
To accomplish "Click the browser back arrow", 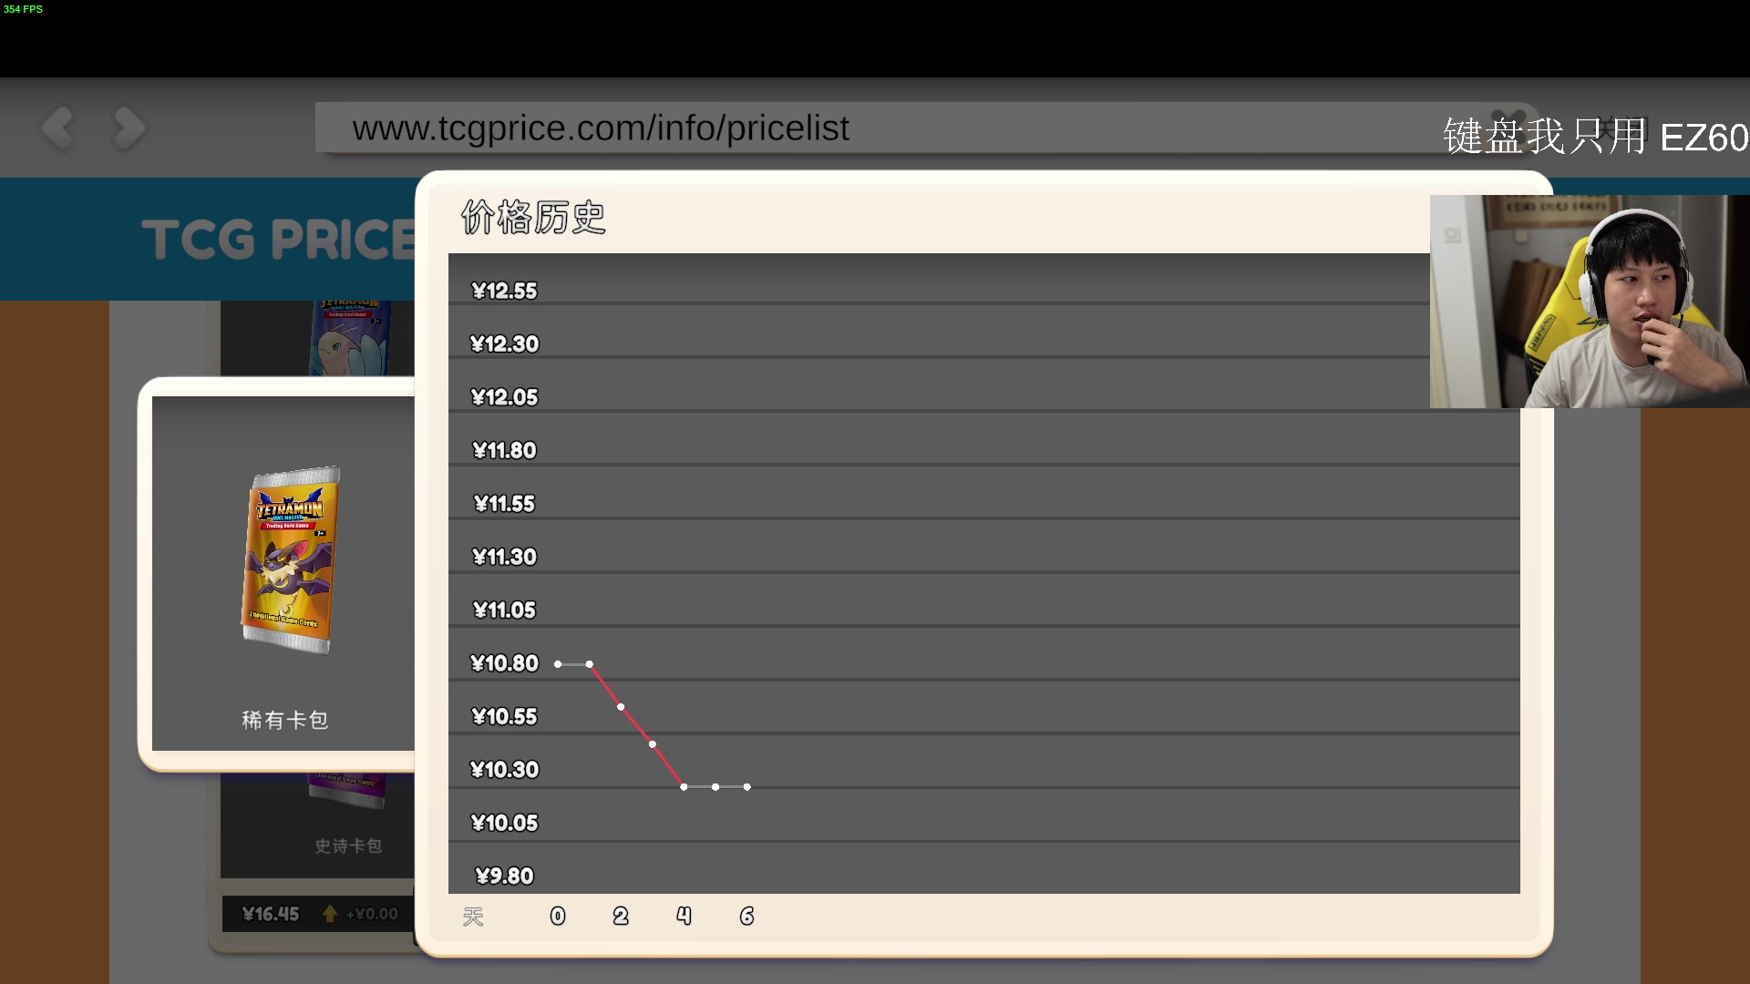I will pyautogui.click(x=57, y=128).
